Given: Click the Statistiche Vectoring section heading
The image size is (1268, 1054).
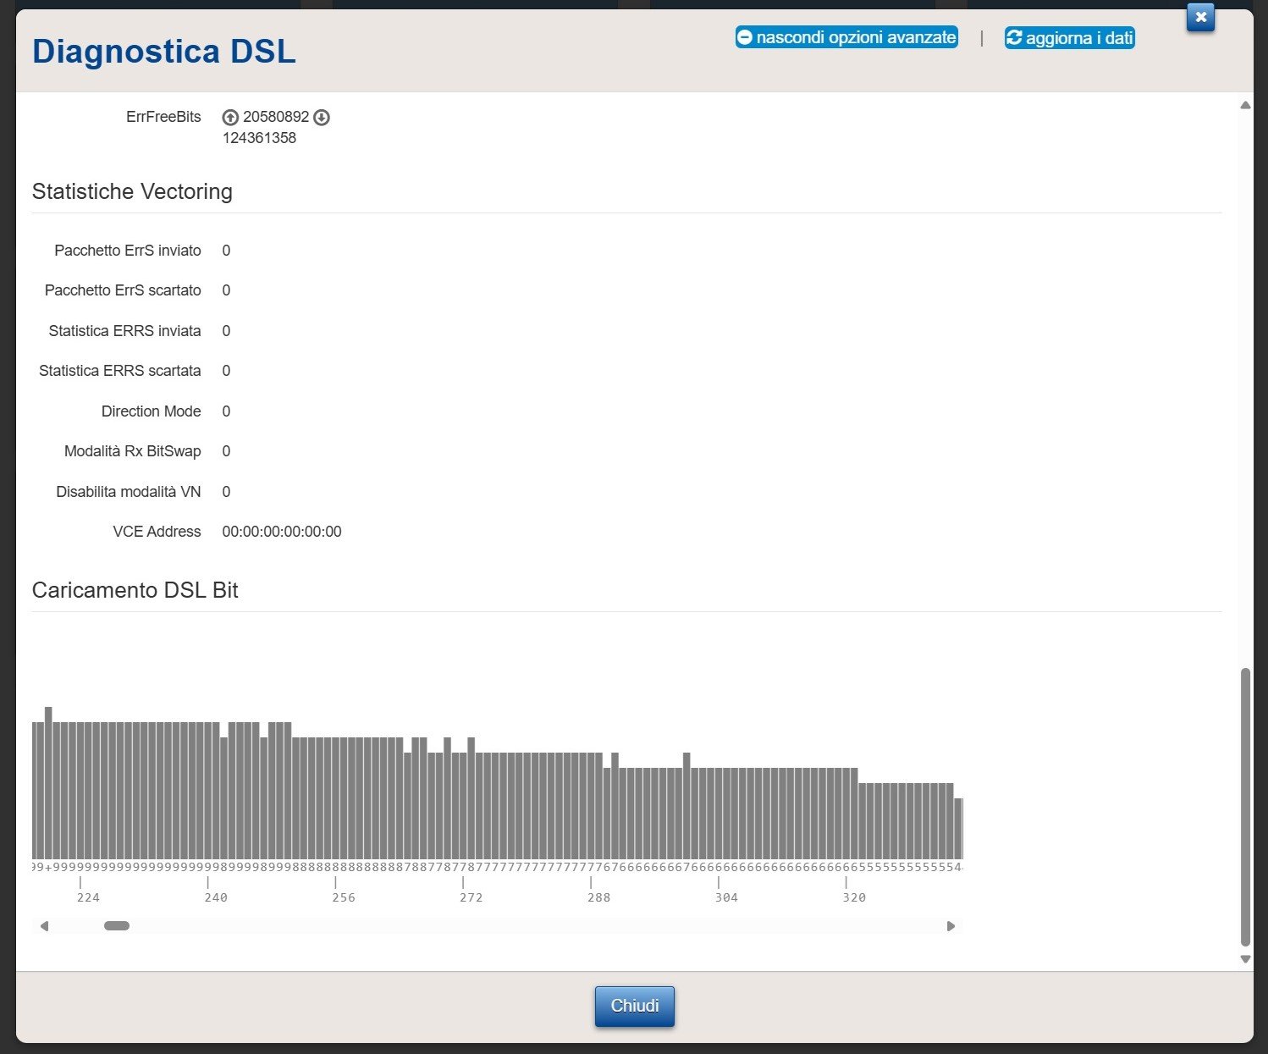Looking at the screenshot, I should coord(132,191).
